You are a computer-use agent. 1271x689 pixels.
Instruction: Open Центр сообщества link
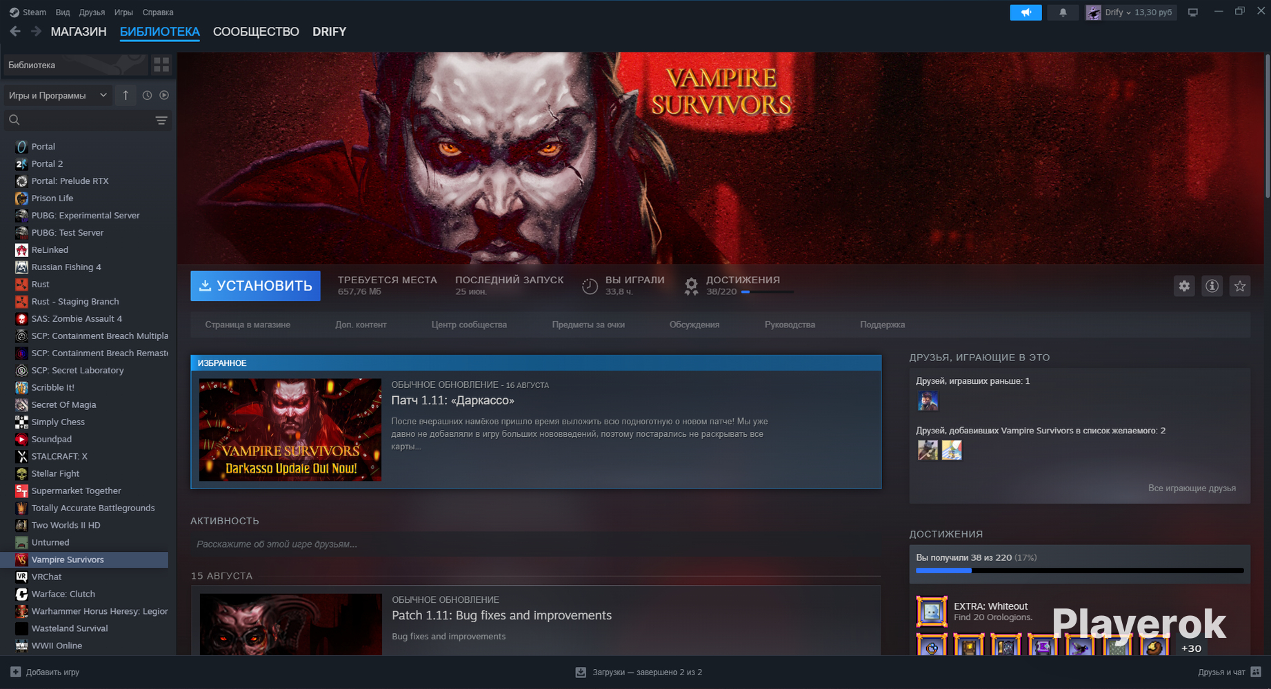click(469, 325)
